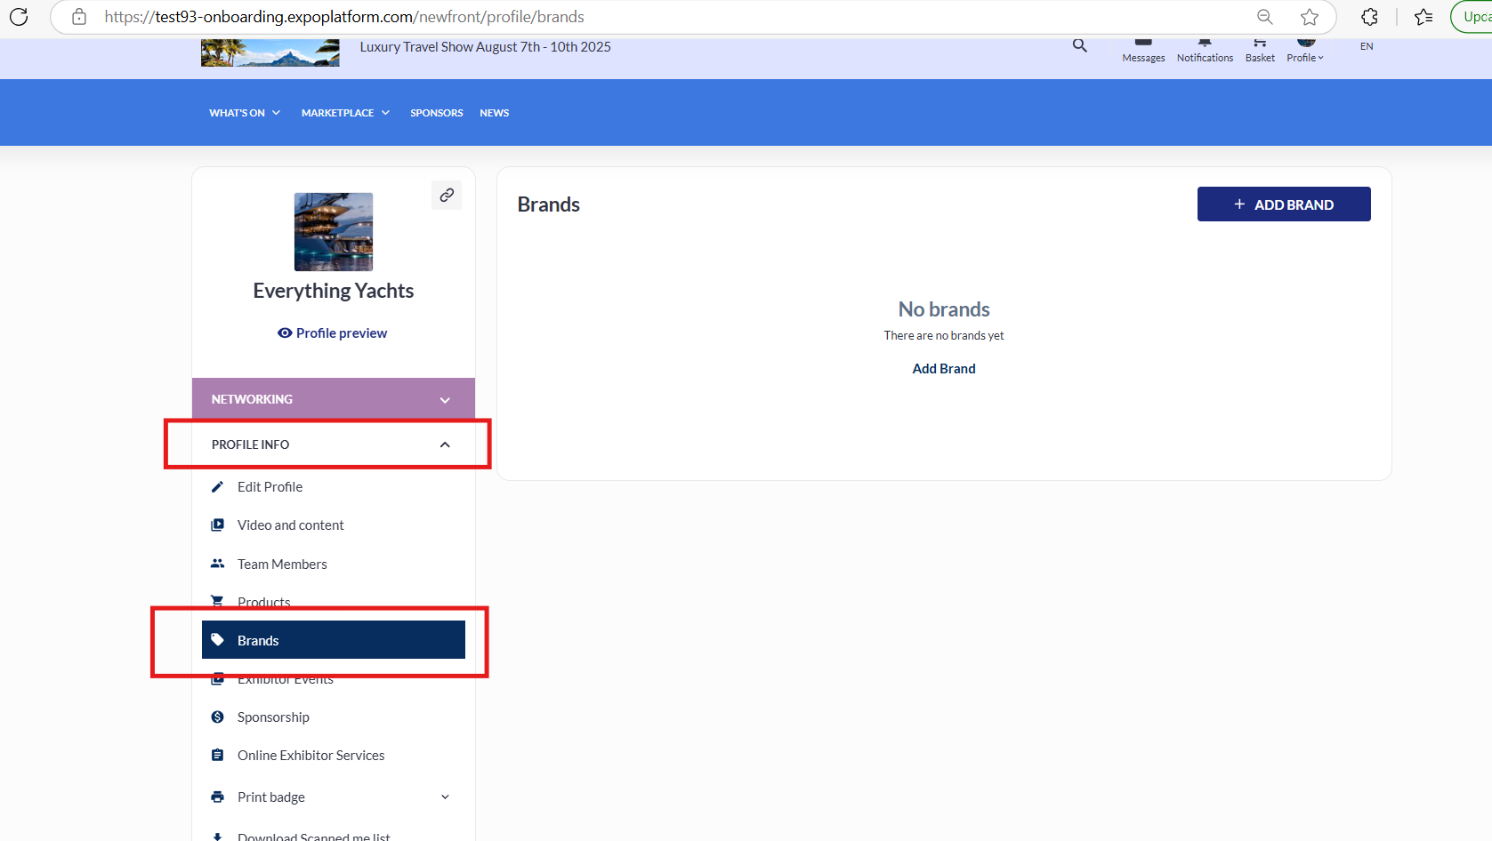Open the WHAT'S ON dropdown menu
Screen dimensions: 1492x841
(x=245, y=113)
